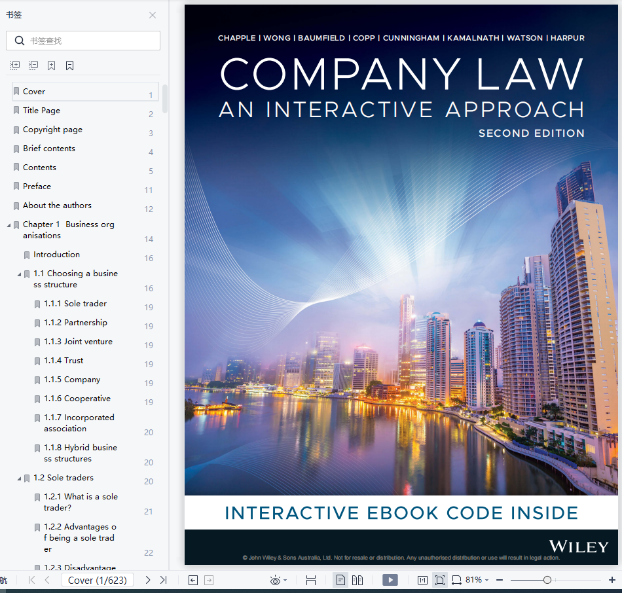Switch to two-page view
The height and width of the screenshot is (593, 622).
(x=357, y=581)
